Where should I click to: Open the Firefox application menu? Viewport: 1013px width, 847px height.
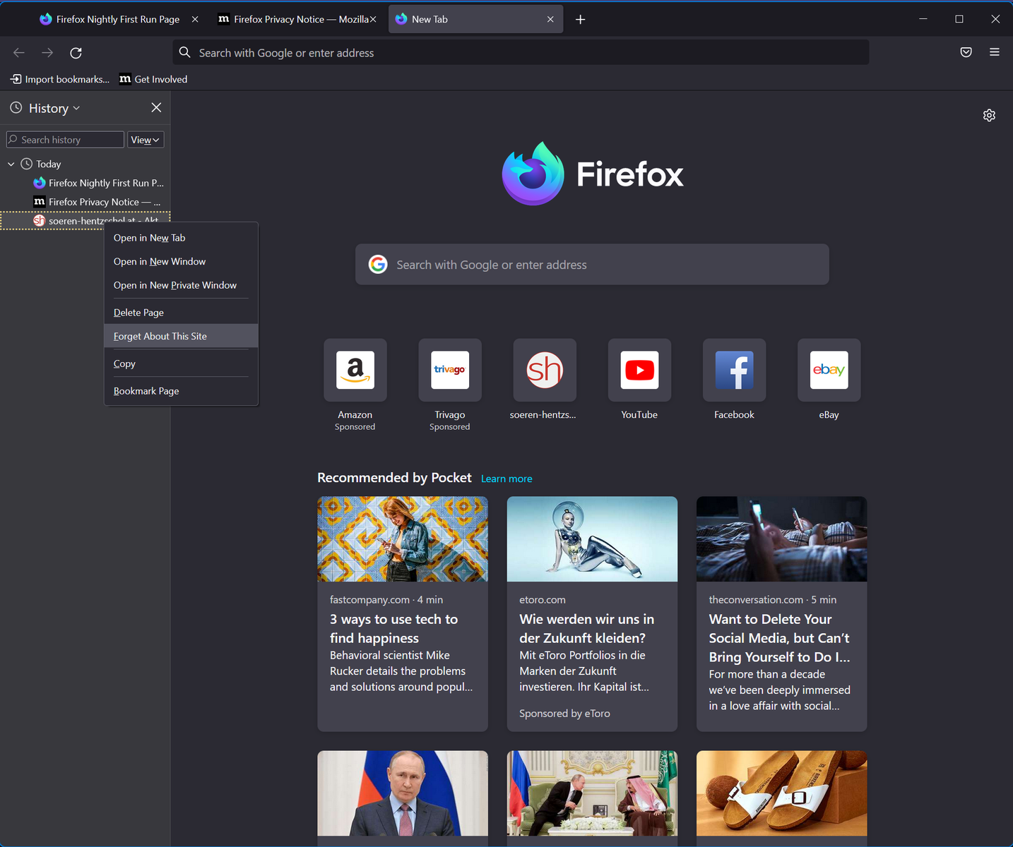pyautogui.click(x=994, y=52)
